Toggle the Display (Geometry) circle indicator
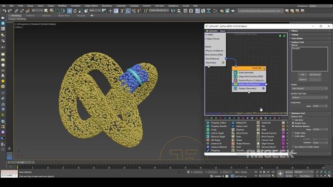 point(263,88)
